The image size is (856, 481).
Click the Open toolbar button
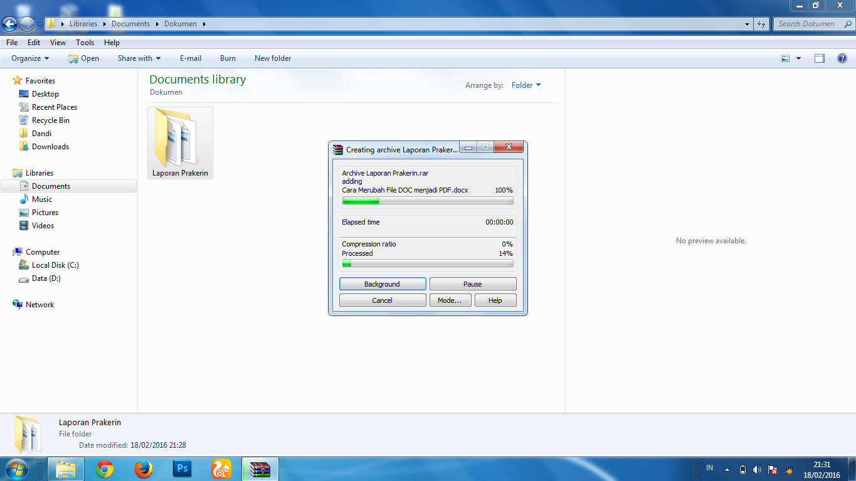click(83, 58)
